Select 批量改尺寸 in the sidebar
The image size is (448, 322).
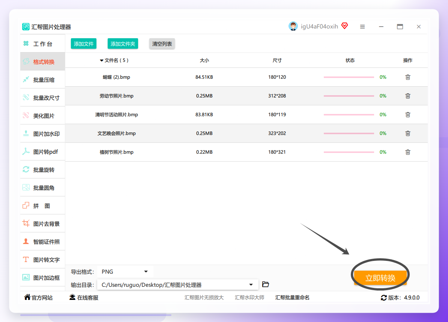42,97
